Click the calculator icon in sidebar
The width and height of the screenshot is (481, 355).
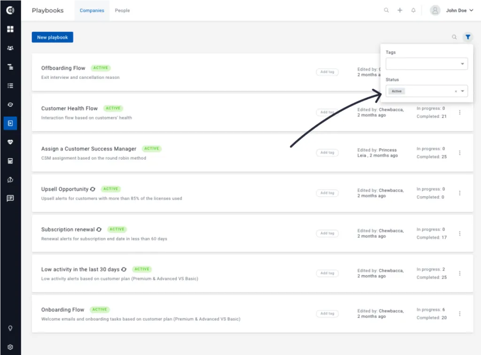(x=10, y=161)
